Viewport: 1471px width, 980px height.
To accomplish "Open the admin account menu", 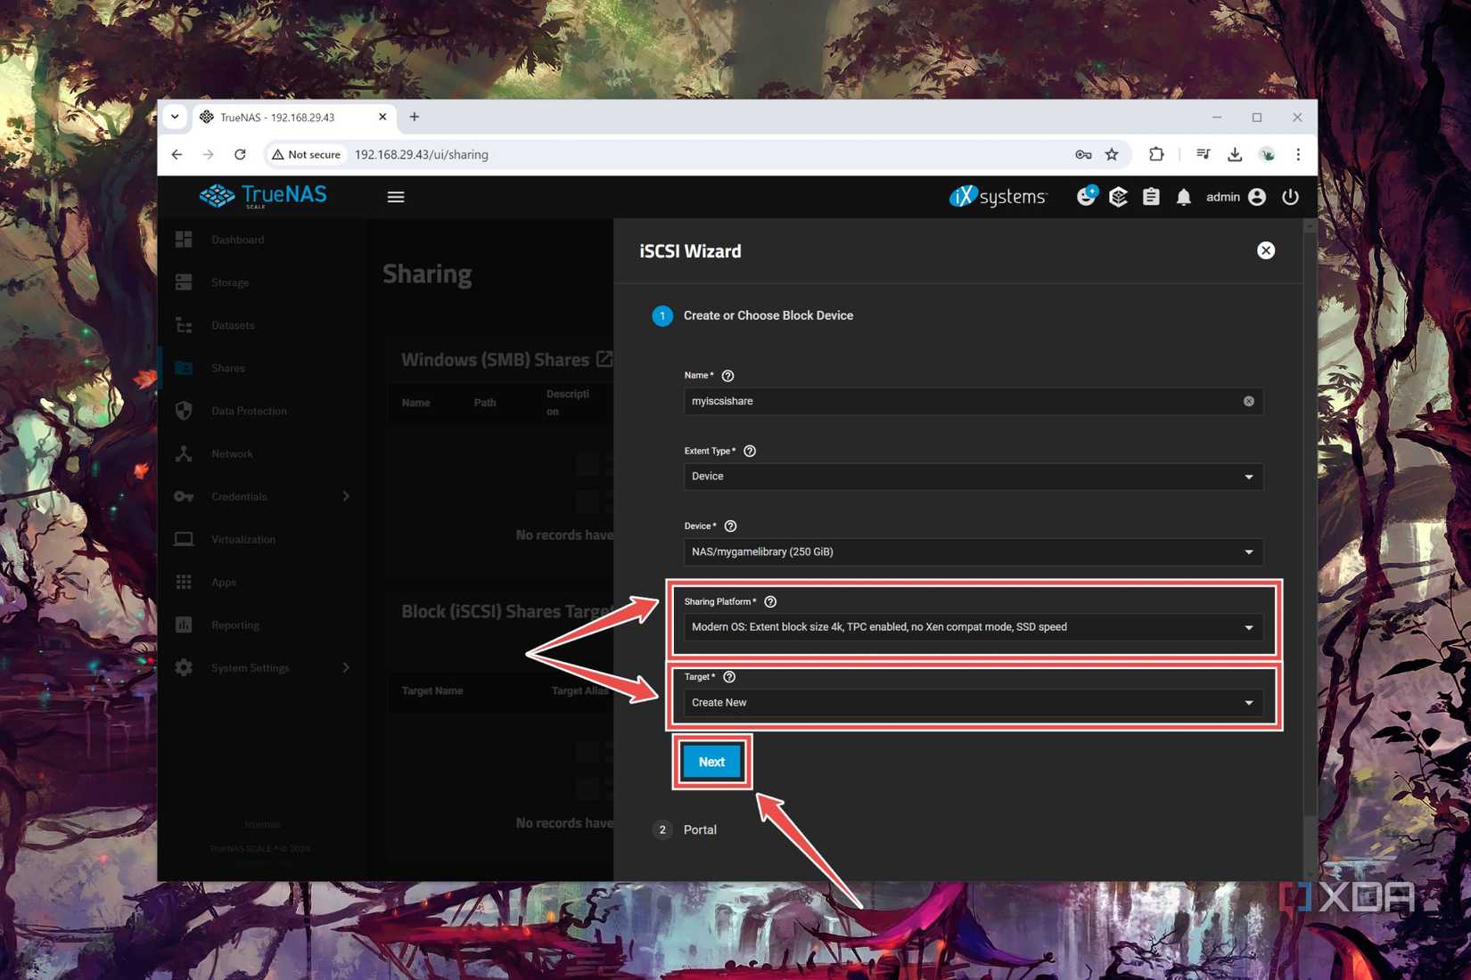I will 1236,197.
